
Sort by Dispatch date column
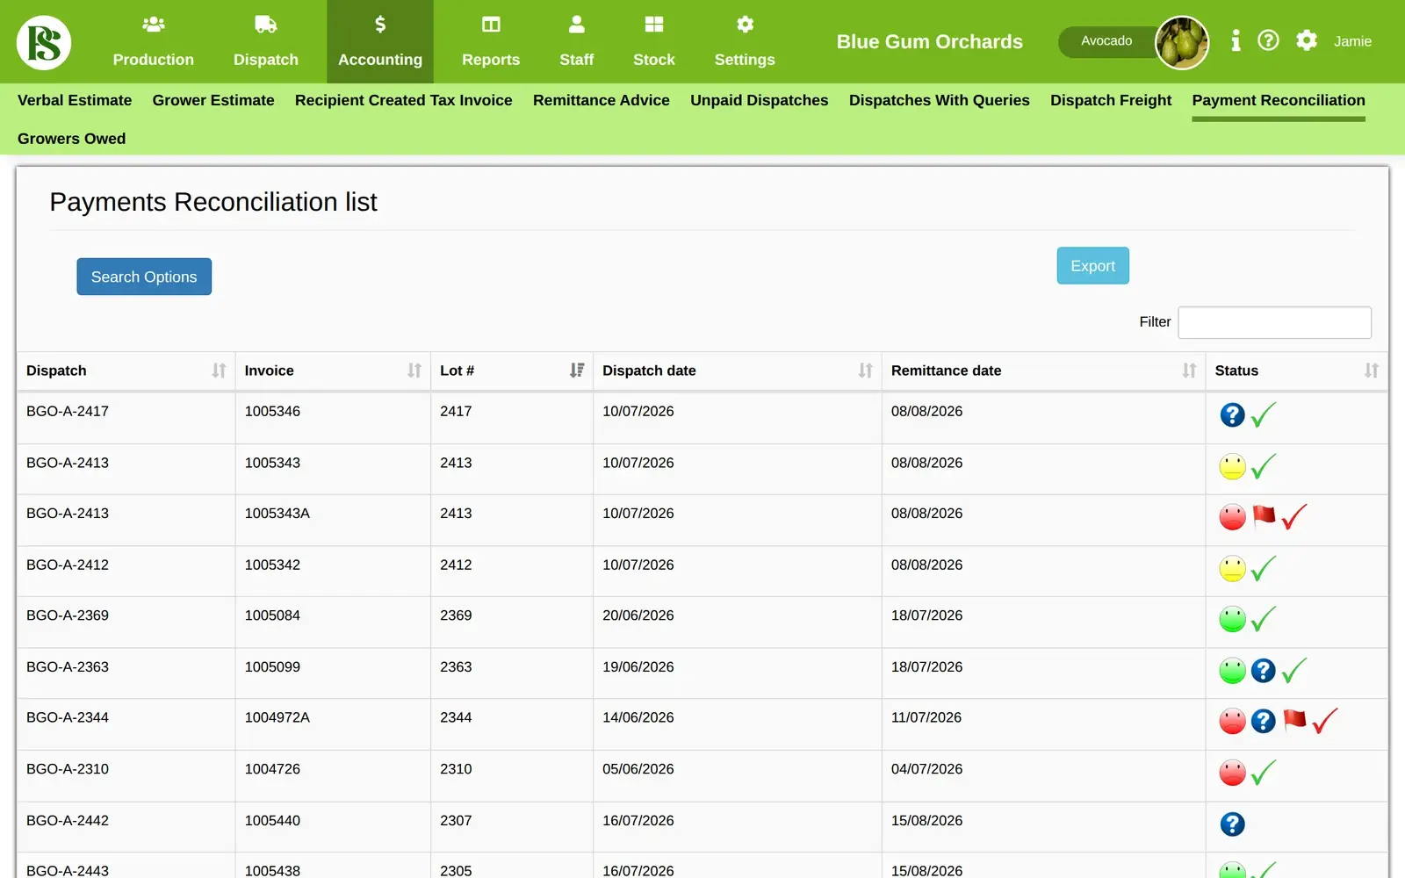pos(738,371)
